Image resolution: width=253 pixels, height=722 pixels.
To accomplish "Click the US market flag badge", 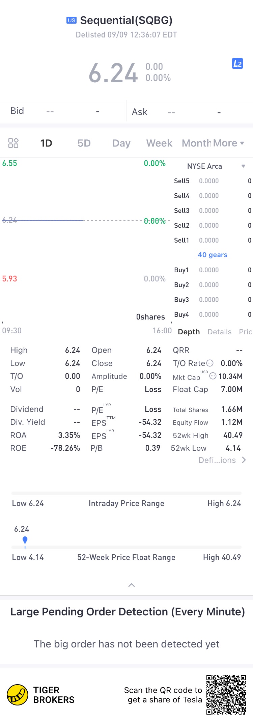I will tap(72, 20).
